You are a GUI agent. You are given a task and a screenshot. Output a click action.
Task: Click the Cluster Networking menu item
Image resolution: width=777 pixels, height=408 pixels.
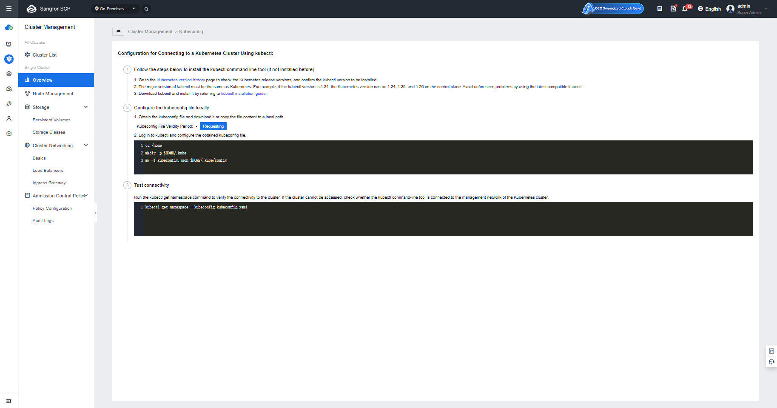53,146
